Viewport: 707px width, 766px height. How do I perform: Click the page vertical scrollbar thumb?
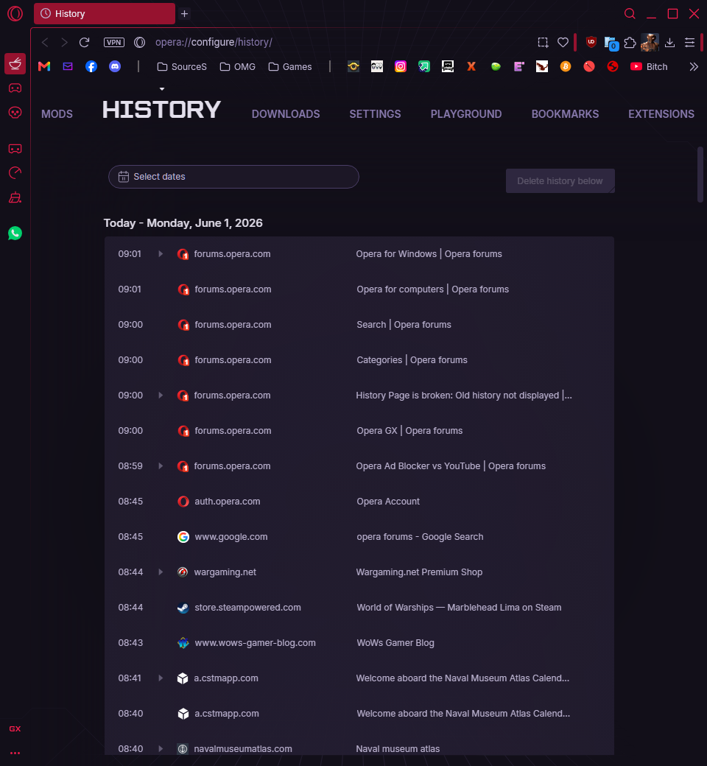coord(700,175)
